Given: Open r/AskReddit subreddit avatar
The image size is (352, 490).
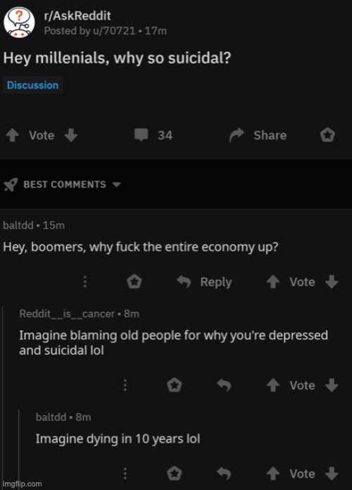Looking at the screenshot, I should coord(19,23).
